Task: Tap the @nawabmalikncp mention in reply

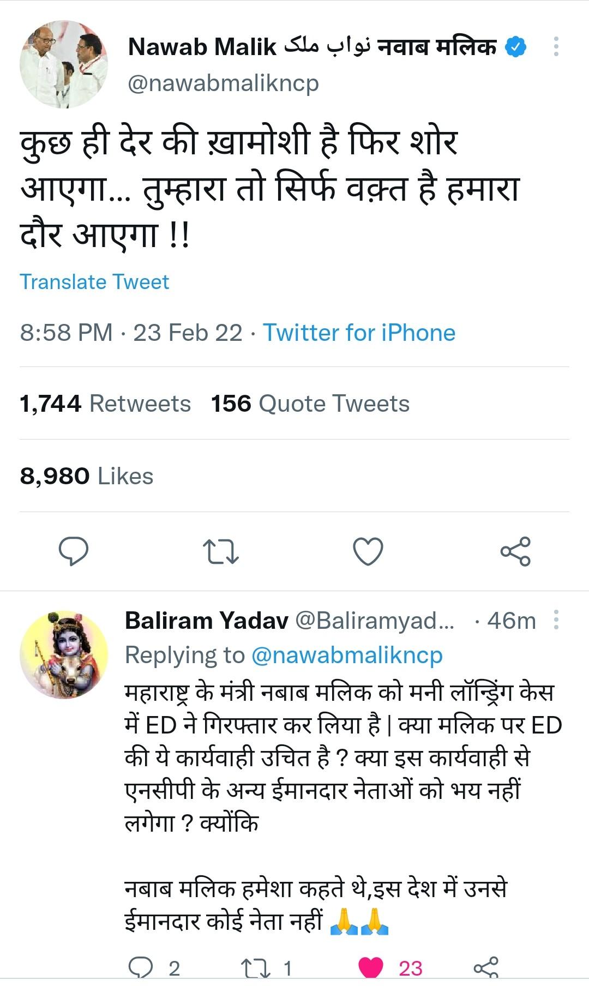Action: [347, 655]
